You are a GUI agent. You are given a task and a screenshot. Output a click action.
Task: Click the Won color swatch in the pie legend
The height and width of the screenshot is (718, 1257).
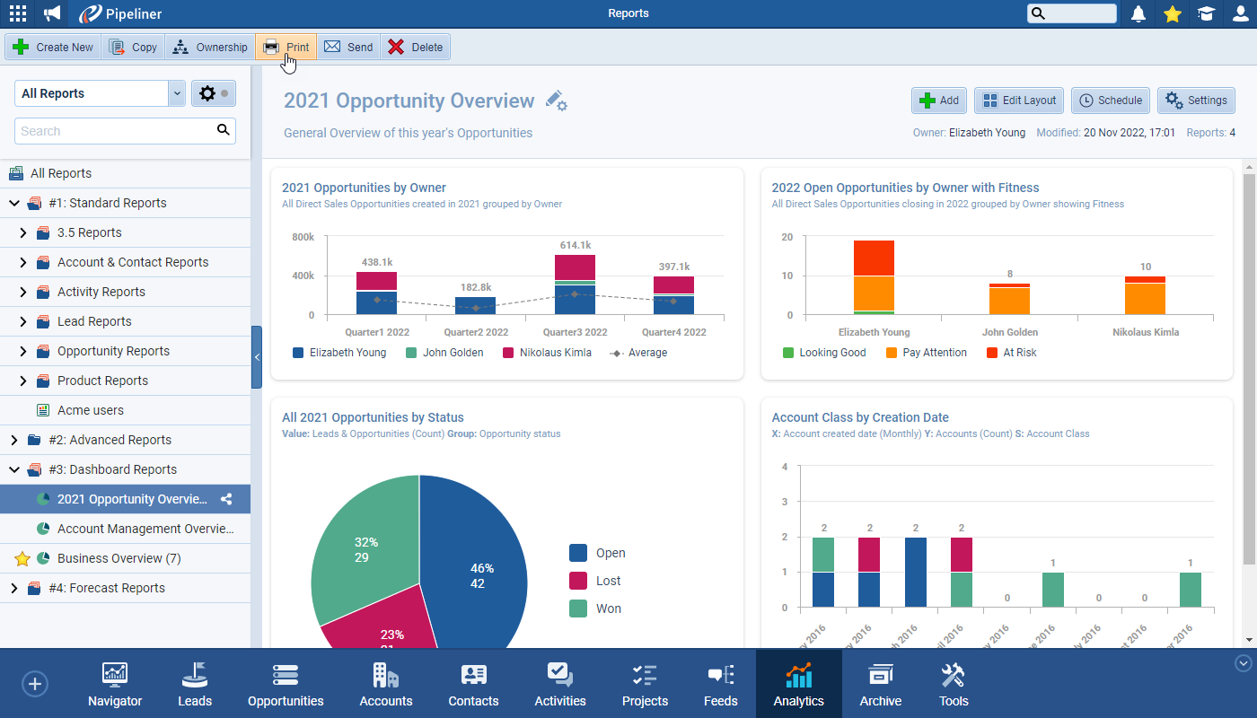[x=580, y=608]
